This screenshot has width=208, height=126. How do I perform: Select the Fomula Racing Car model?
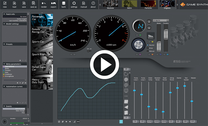coord(42,33)
